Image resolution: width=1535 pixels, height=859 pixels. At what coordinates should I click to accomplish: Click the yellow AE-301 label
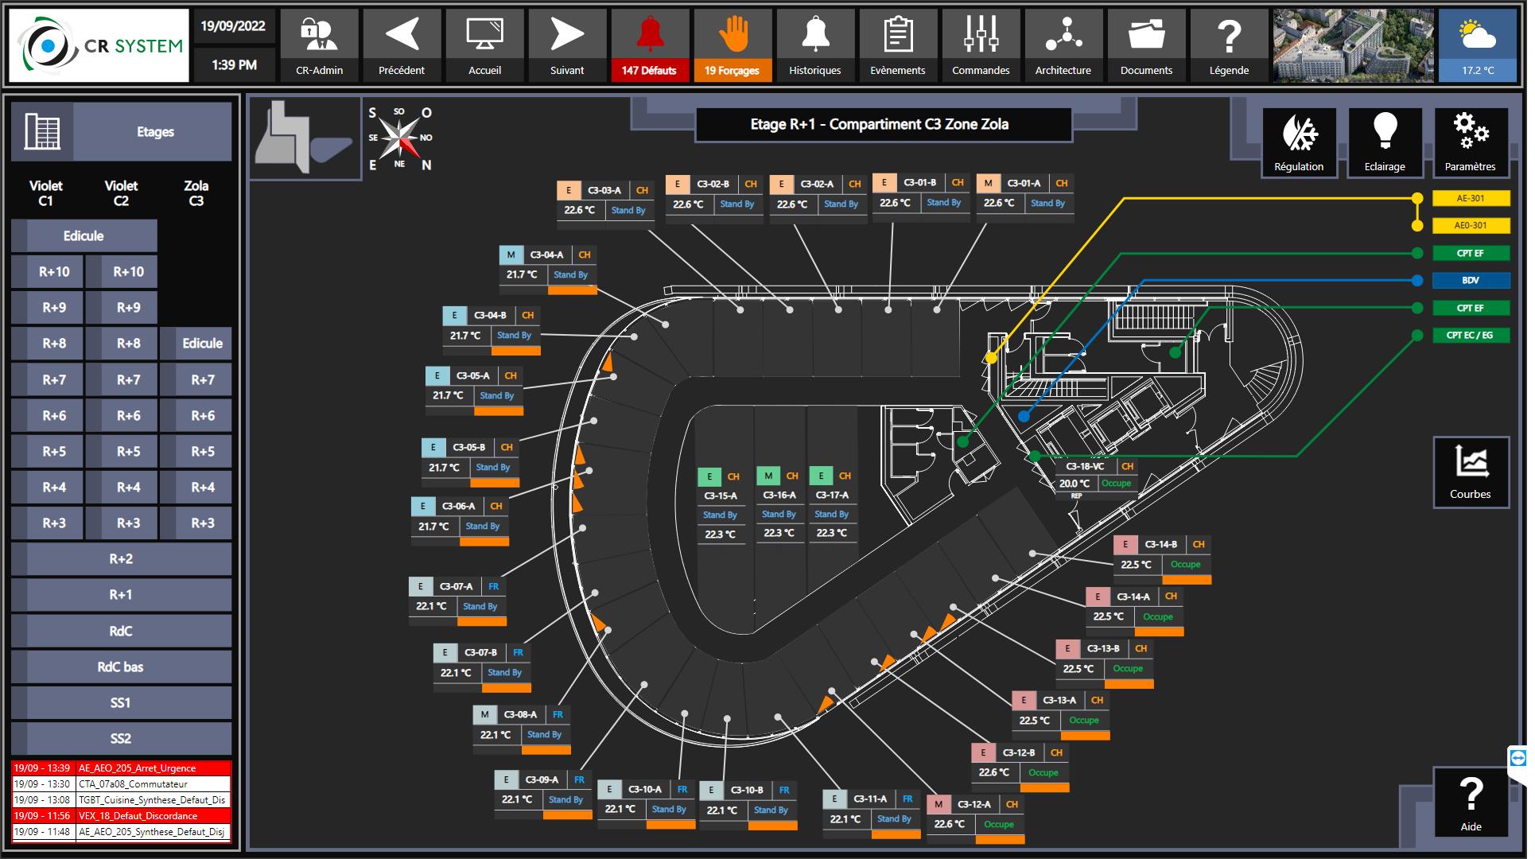(1470, 198)
